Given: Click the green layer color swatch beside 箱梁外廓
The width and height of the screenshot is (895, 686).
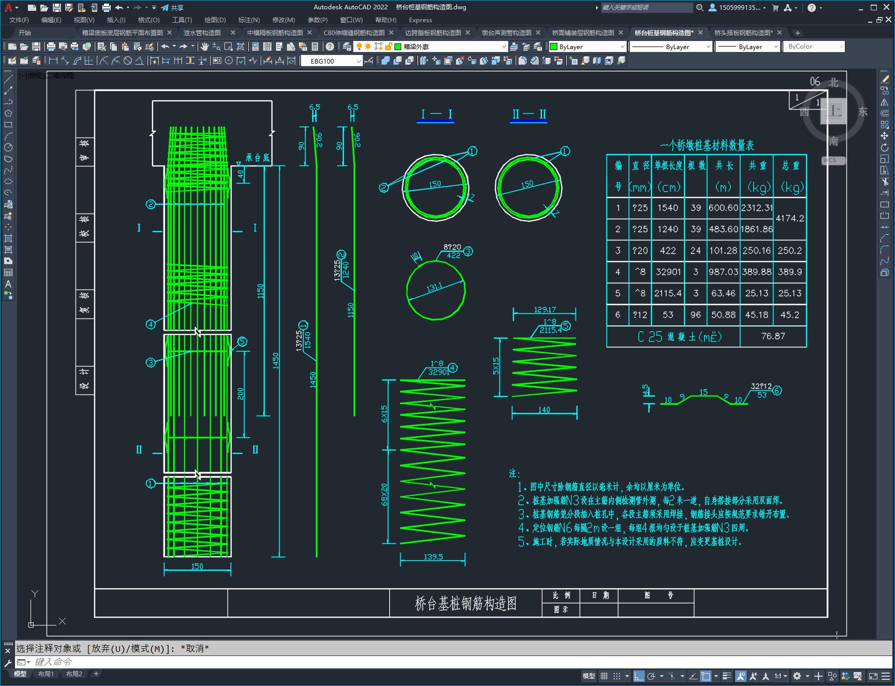Looking at the screenshot, I should click(x=398, y=47).
